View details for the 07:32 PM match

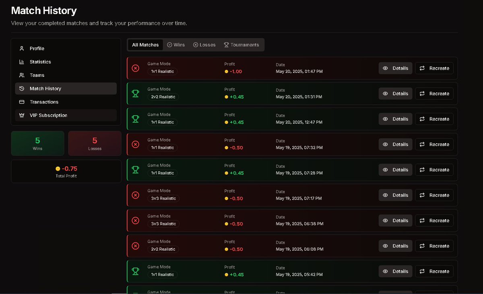(x=395, y=144)
